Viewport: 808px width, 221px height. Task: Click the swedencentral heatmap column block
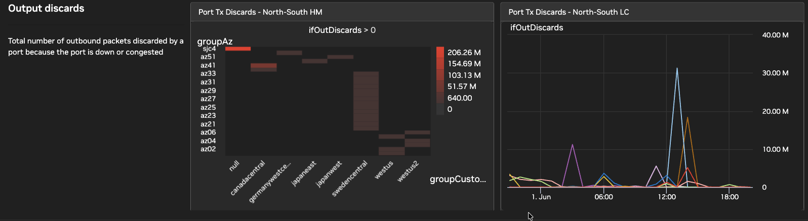coord(366,101)
